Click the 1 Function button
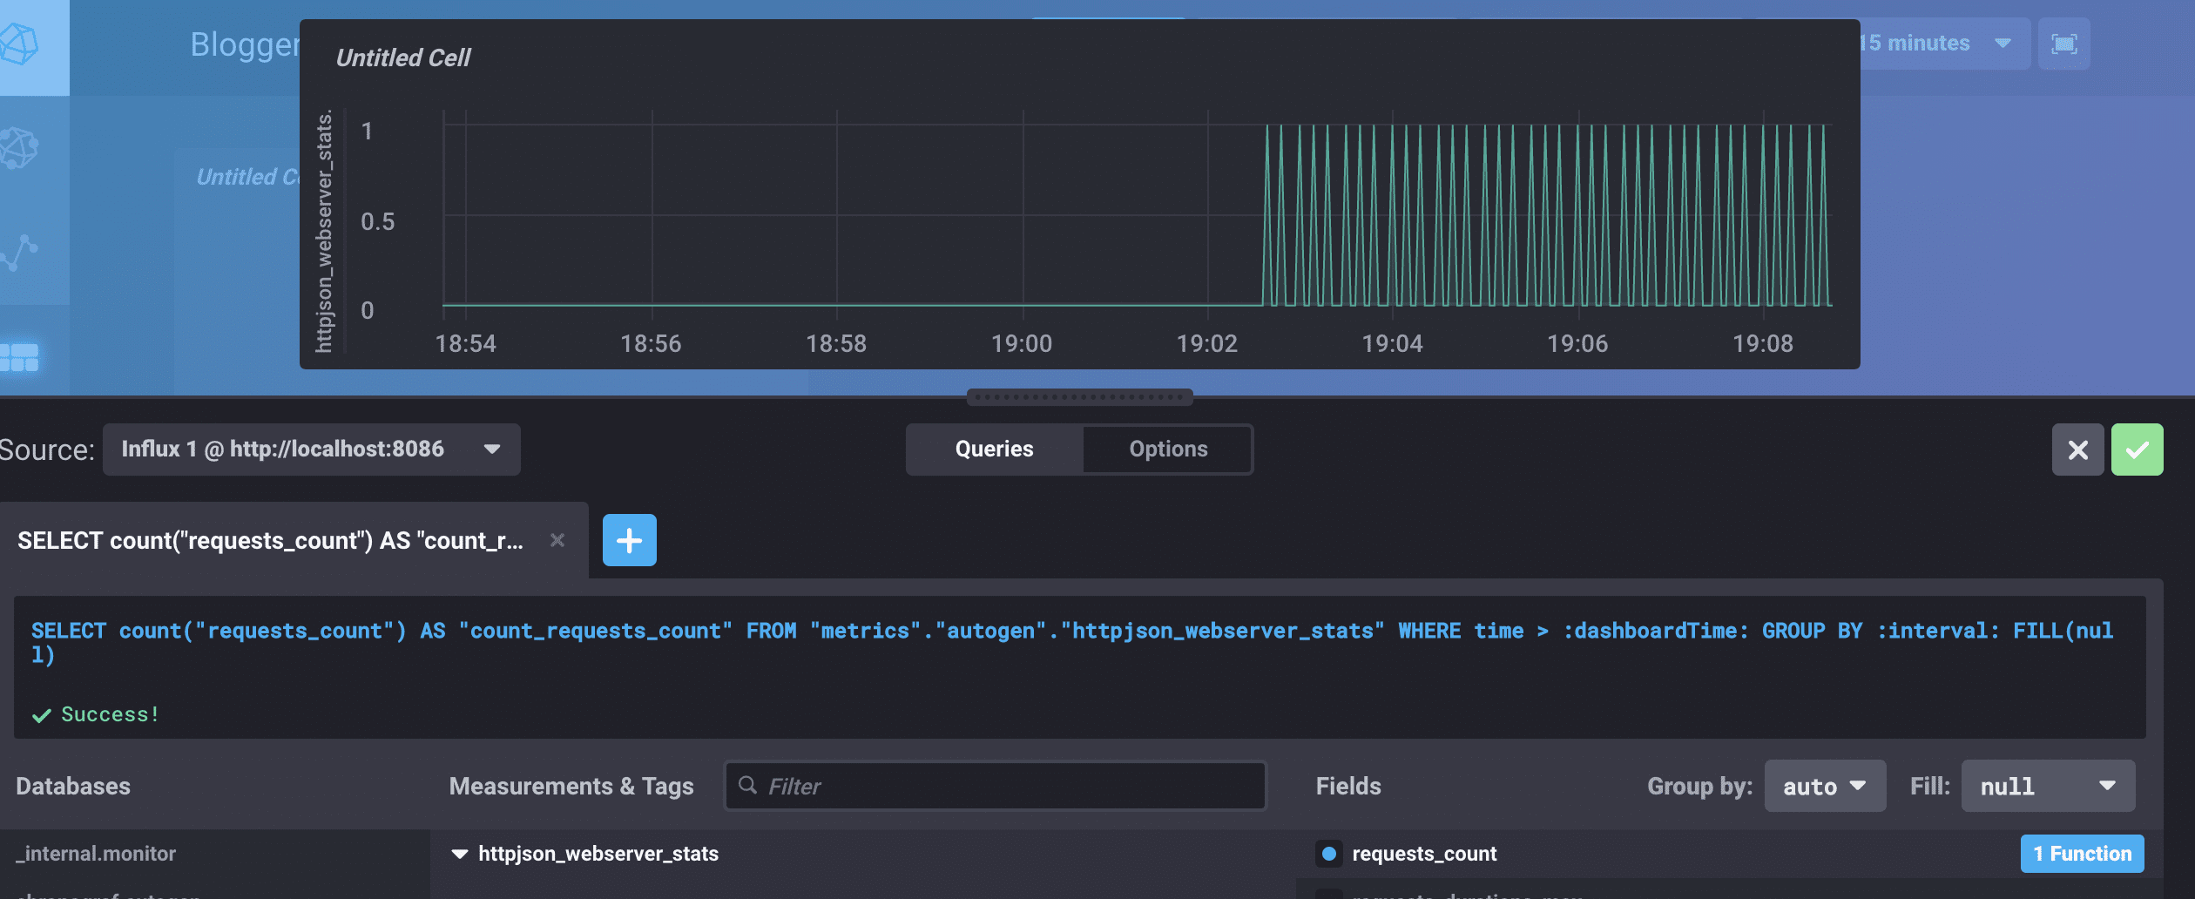The height and width of the screenshot is (899, 2195). (2082, 854)
